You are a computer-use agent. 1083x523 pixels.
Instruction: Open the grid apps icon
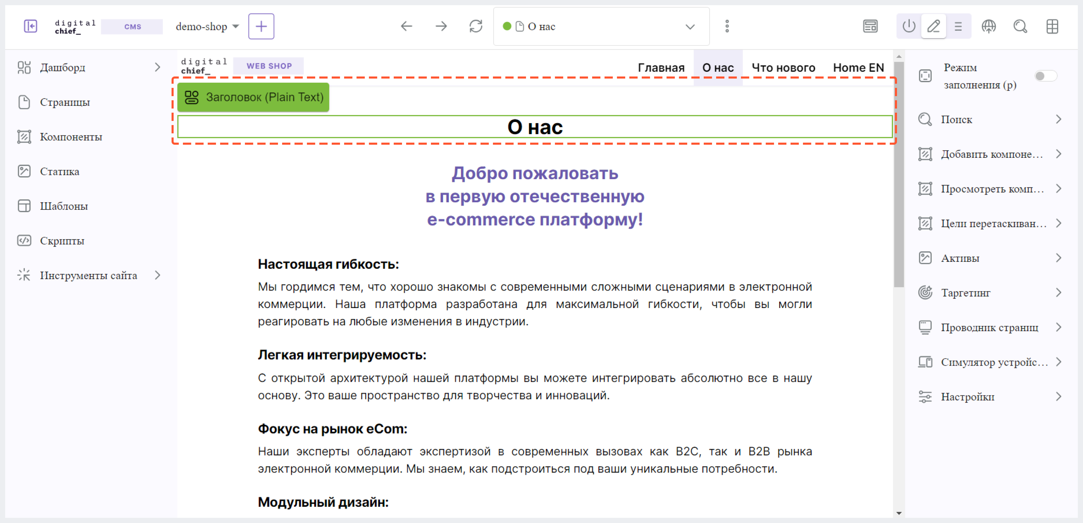click(x=1052, y=26)
